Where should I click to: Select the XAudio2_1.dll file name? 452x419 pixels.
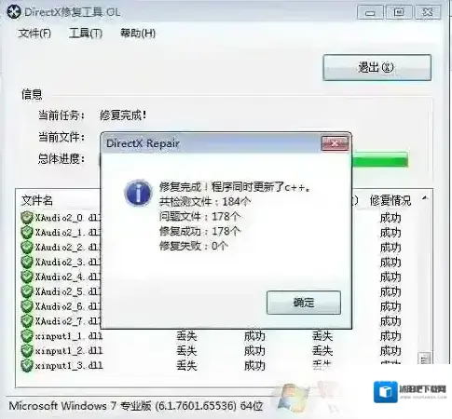tap(68, 233)
